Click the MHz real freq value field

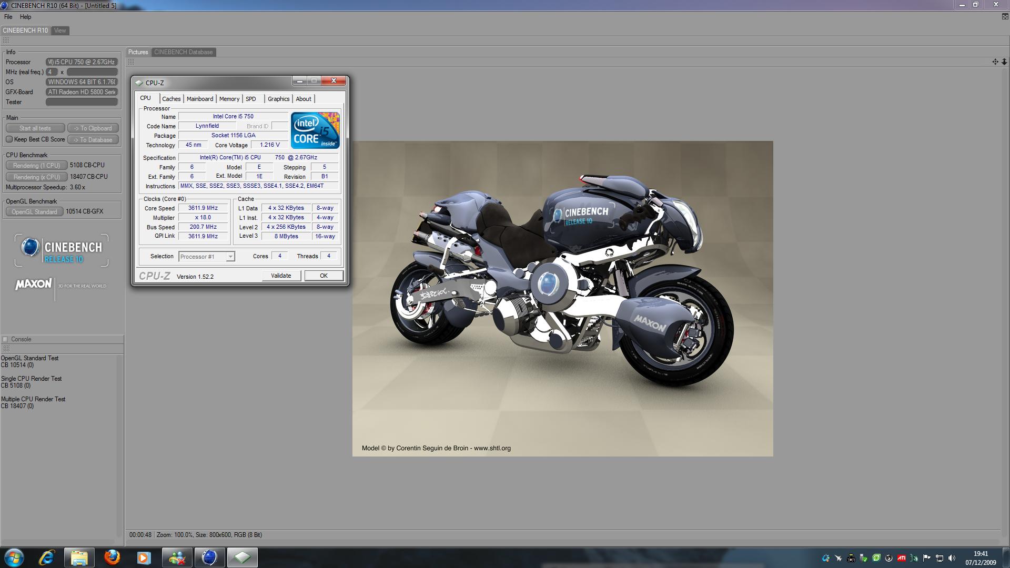click(x=92, y=72)
